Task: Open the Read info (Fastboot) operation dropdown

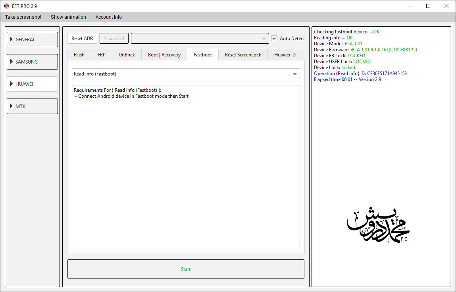Action: pyautogui.click(x=186, y=74)
